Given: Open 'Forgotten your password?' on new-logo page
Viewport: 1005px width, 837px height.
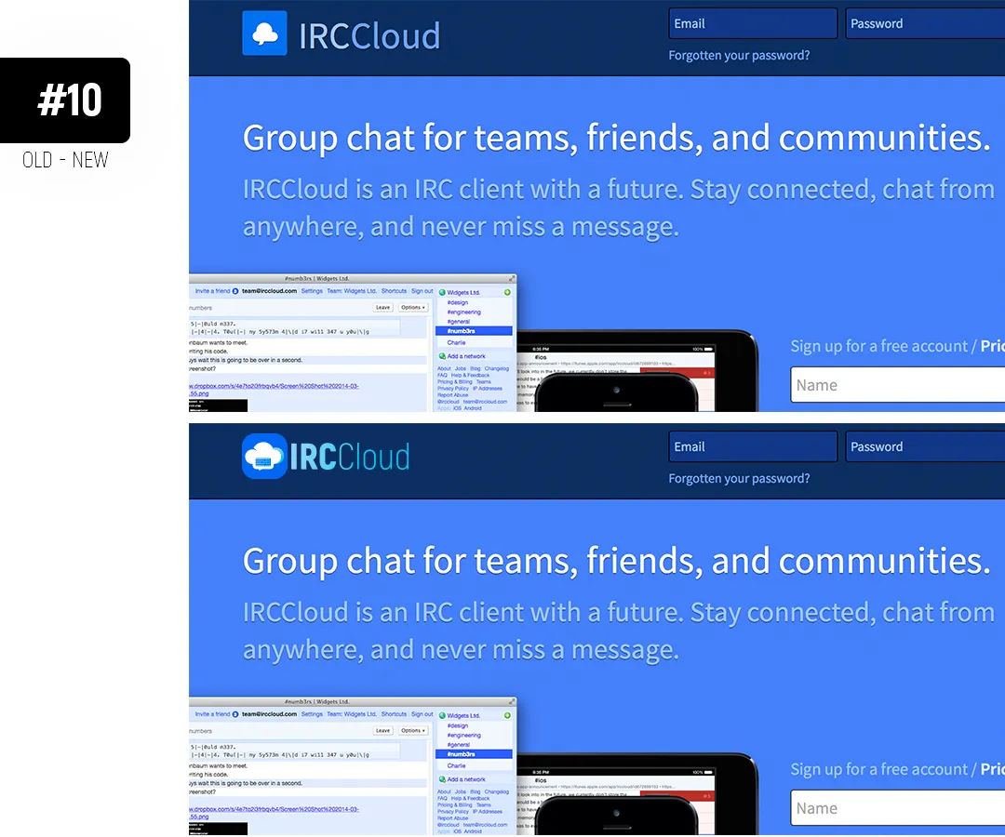Looking at the screenshot, I should [x=739, y=478].
